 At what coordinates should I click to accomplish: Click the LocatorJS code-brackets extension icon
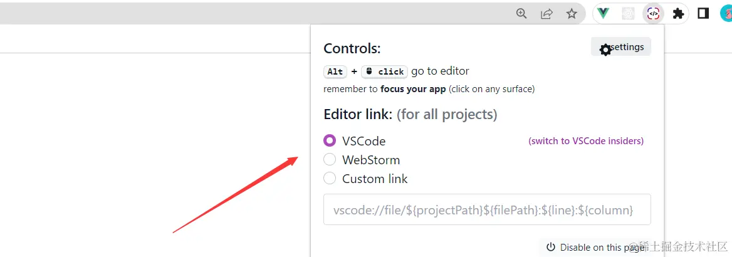pos(653,13)
